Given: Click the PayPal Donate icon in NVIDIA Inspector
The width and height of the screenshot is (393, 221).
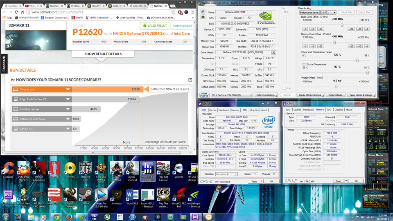Looking at the screenshot, I should pos(204,95).
